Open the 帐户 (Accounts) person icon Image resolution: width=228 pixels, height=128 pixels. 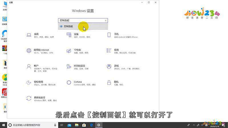(29, 67)
